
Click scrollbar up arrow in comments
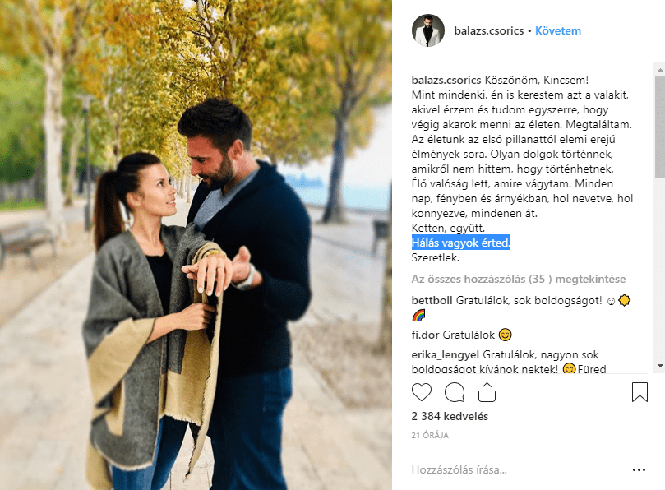[660, 70]
